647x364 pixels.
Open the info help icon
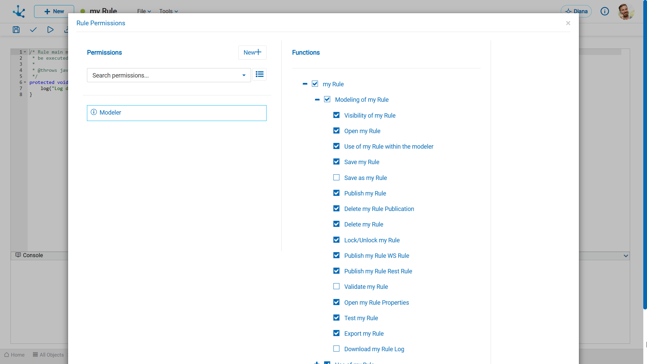click(x=605, y=11)
